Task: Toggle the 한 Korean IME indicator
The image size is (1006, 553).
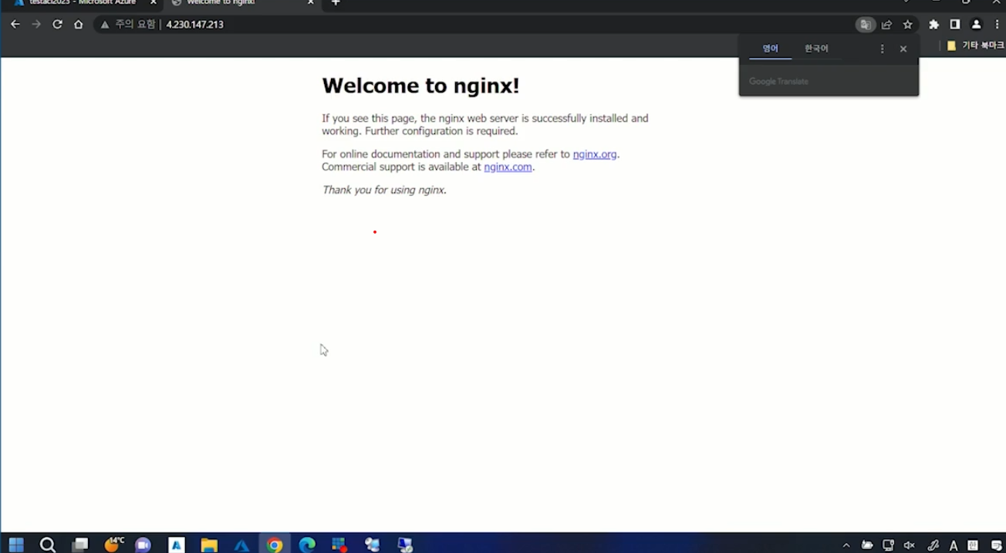Action: pos(973,545)
